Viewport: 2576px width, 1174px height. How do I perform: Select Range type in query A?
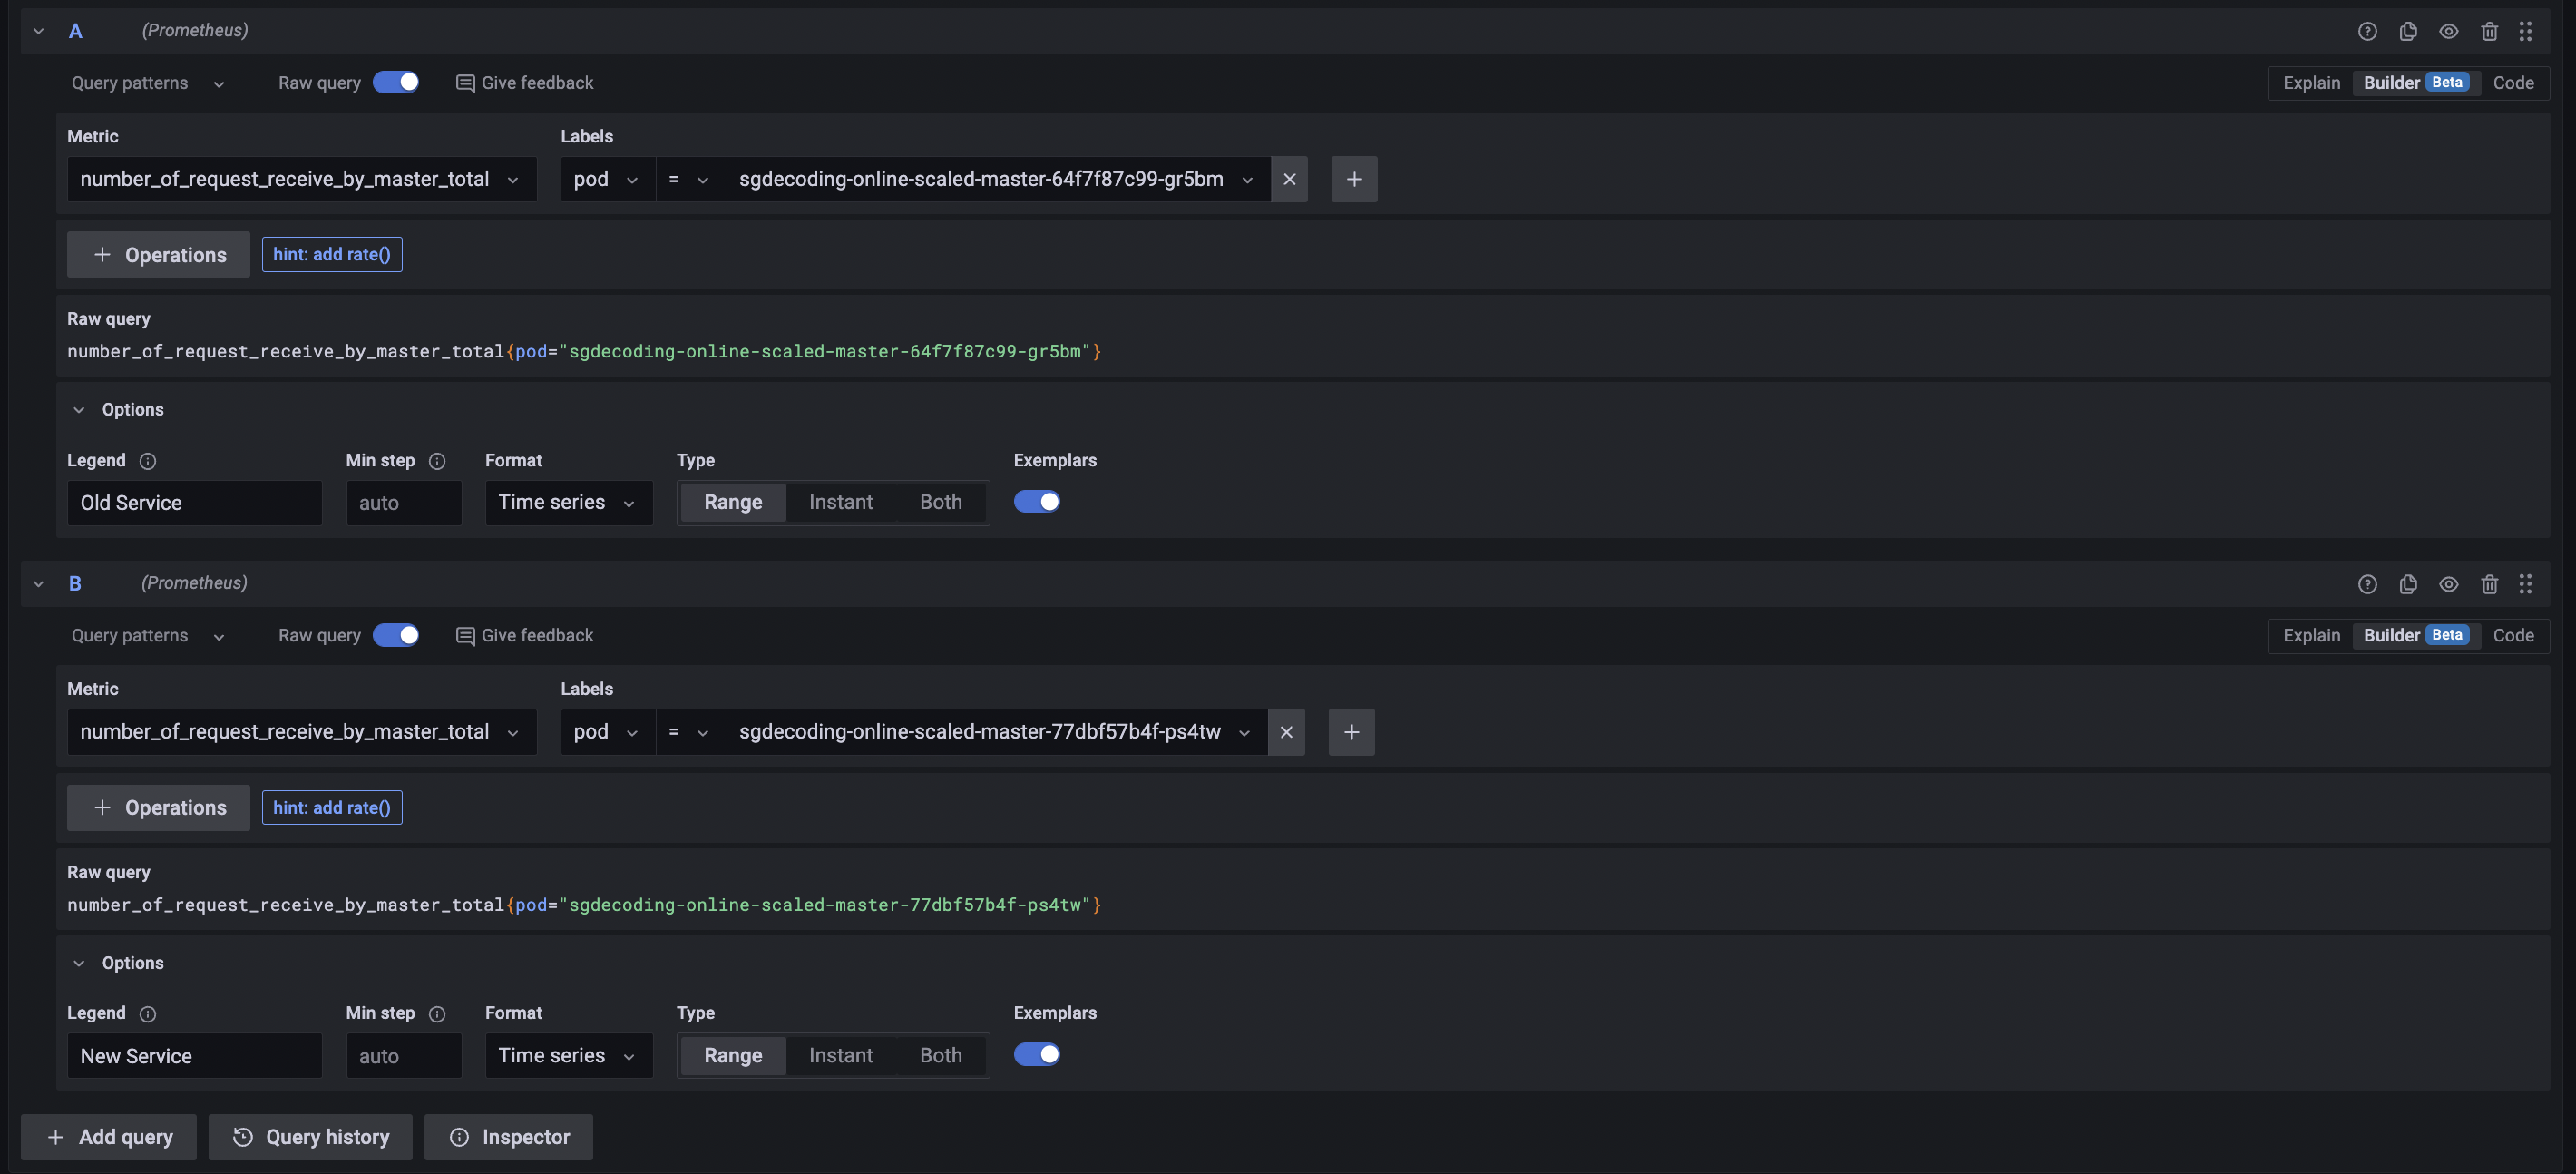click(x=733, y=502)
